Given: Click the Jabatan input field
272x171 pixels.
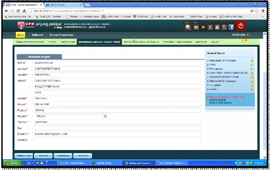Looking at the screenshot, I should click(x=118, y=68).
